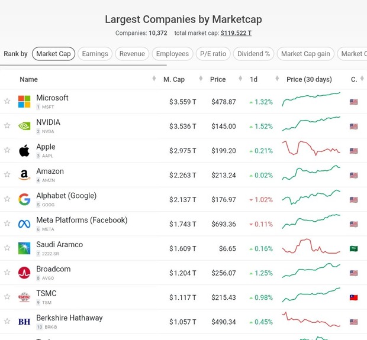This screenshot has width=367, height=340.
Task: Click the Saudi Aramco logo icon
Action: [x=24, y=248]
